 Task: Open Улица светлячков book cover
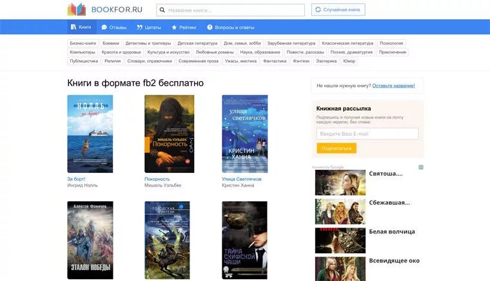click(x=245, y=134)
